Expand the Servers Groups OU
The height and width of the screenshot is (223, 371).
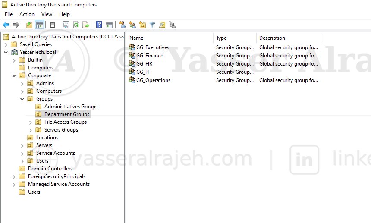click(x=30, y=130)
